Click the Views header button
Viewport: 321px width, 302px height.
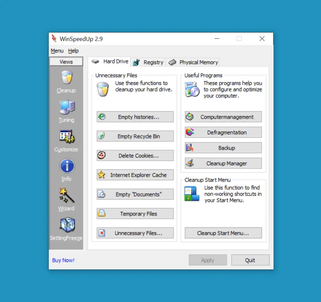pos(66,62)
